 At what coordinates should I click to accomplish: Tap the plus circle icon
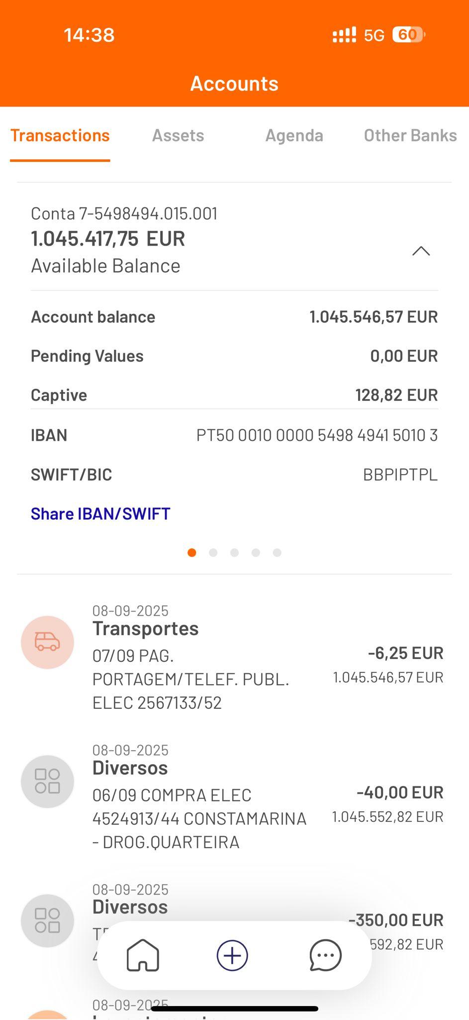click(232, 955)
